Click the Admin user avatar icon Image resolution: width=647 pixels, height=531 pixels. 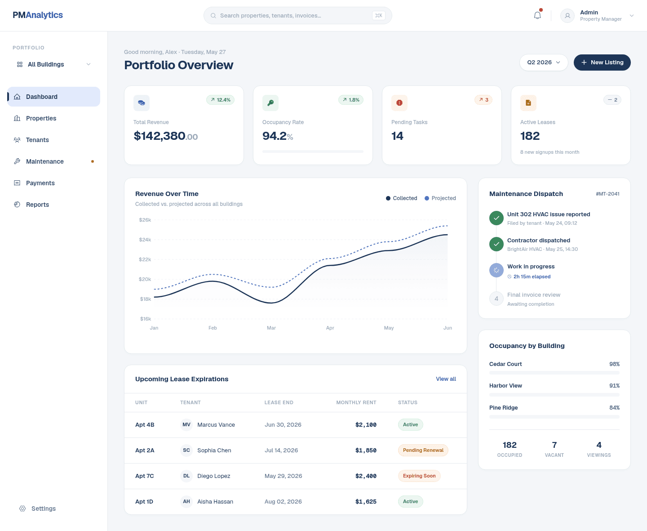(567, 16)
